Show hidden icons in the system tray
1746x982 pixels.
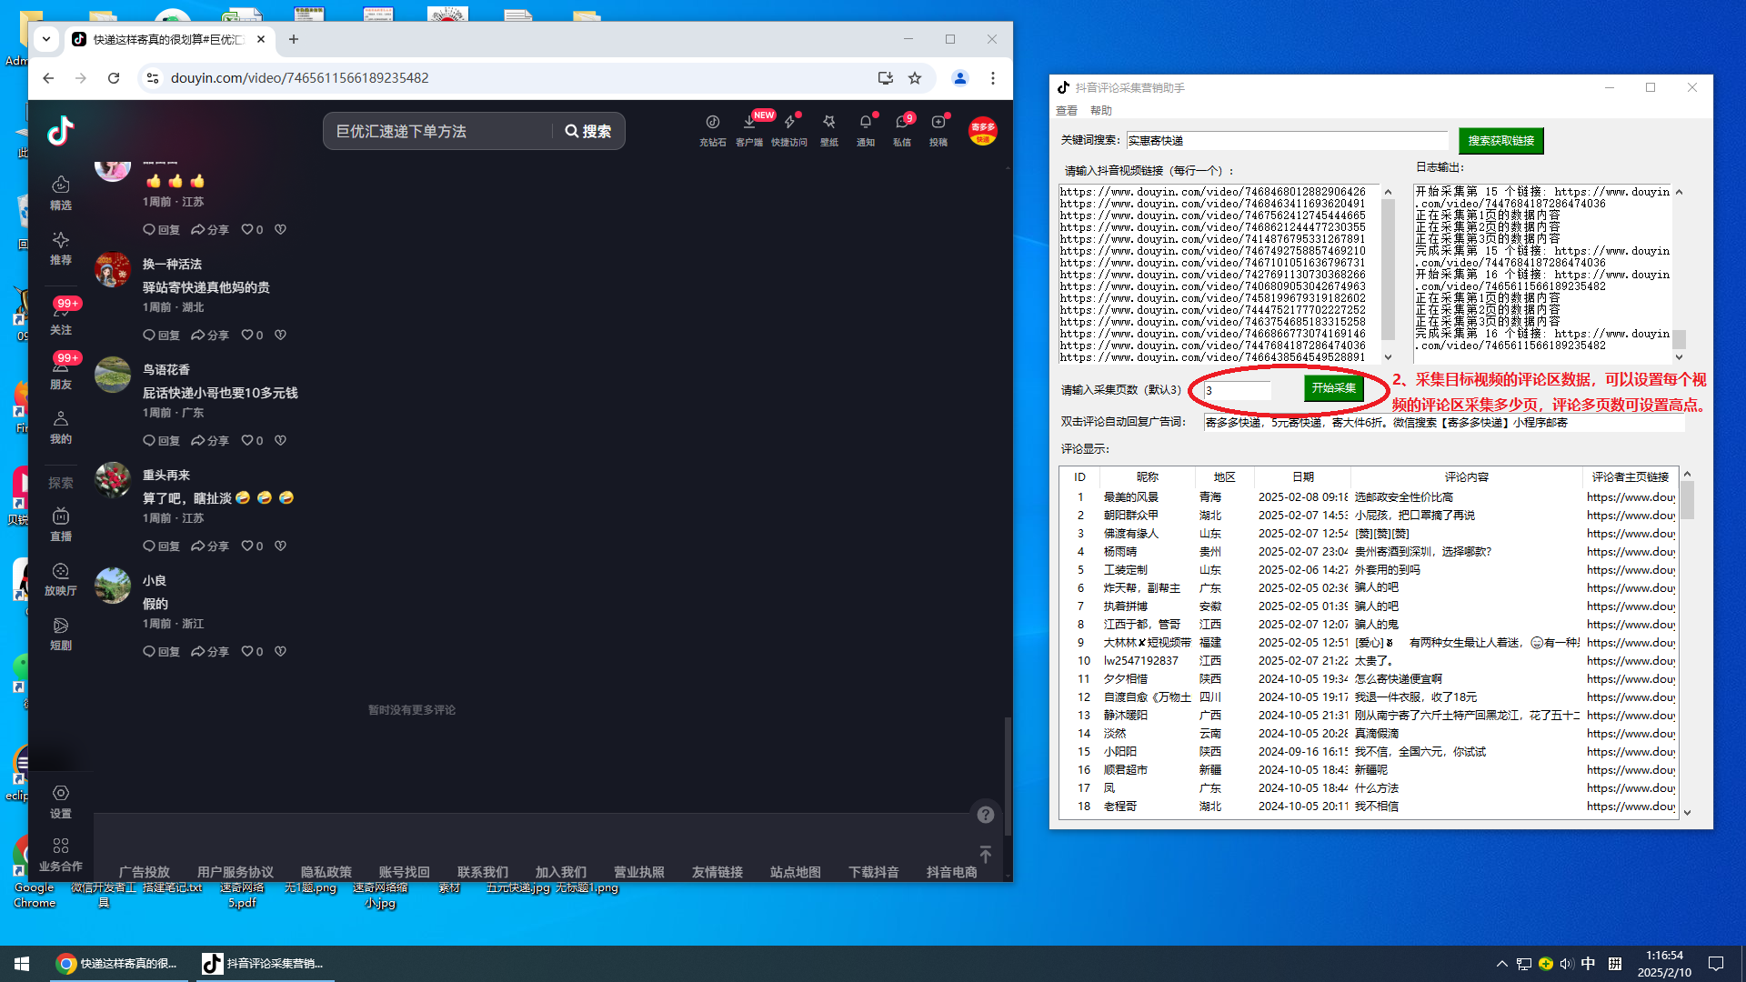[x=1501, y=964]
